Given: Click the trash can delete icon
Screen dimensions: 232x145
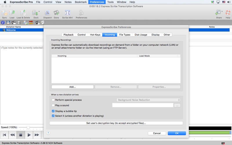Looking at the screenshot, I should point(19,23).
